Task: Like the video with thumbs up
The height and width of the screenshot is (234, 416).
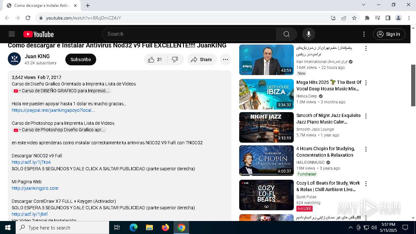Action: click(x=155, y=59)
